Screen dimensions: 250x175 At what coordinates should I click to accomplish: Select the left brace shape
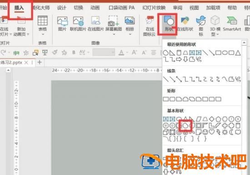199,139
